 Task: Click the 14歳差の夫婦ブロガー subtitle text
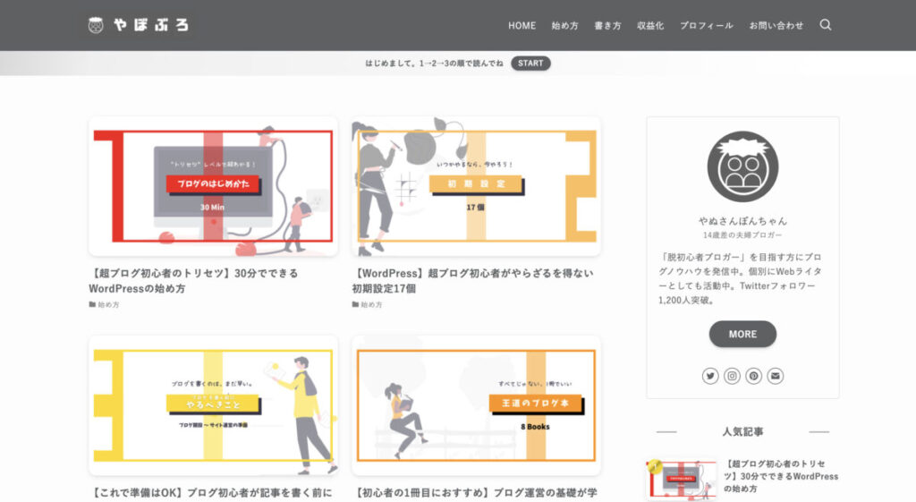point(742,235)
